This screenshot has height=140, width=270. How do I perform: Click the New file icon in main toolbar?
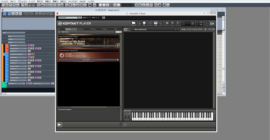click(x=3, y=5)
